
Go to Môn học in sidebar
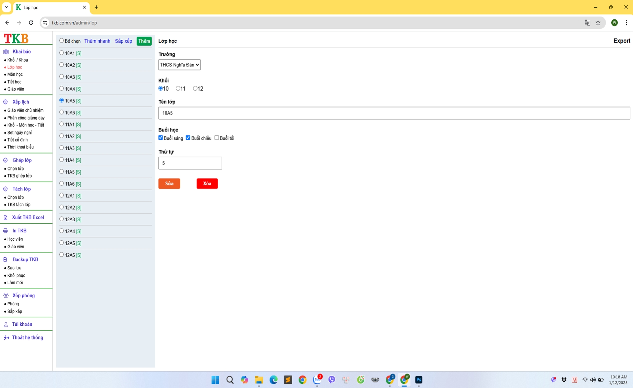[15, 74]
